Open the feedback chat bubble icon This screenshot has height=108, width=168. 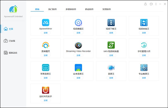pos(151,4)
